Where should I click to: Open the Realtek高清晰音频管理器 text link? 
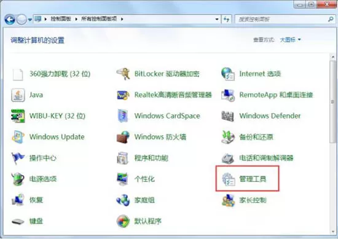click(173, 95)
